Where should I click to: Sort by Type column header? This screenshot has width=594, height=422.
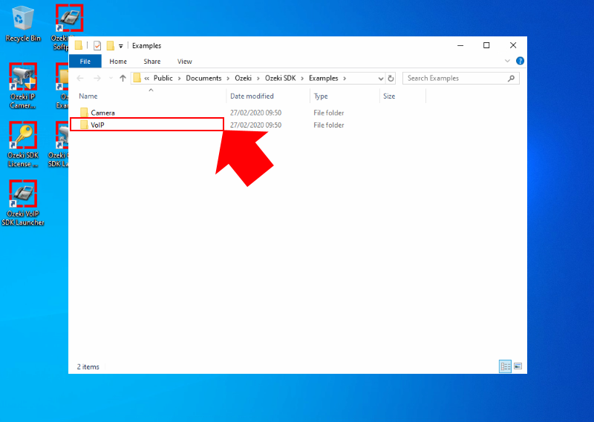(321, 96)
